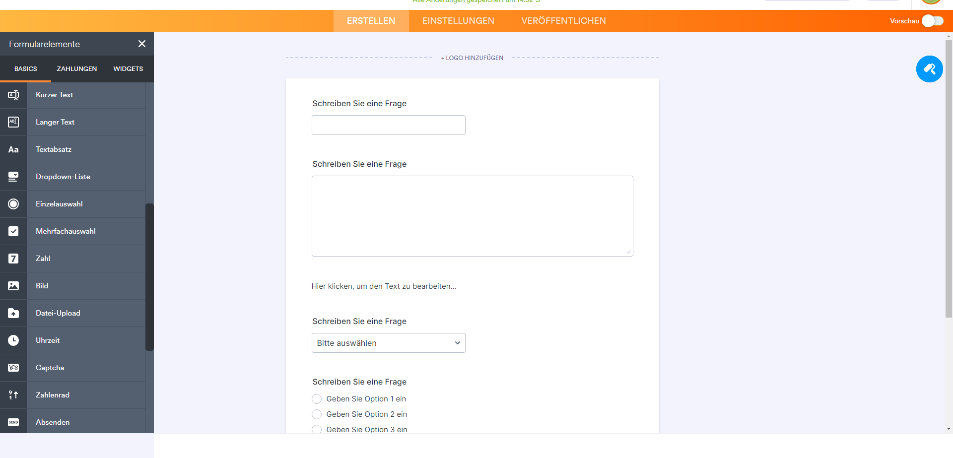
Task: Click the Captcha element icon
Action: tap(13, 368)
